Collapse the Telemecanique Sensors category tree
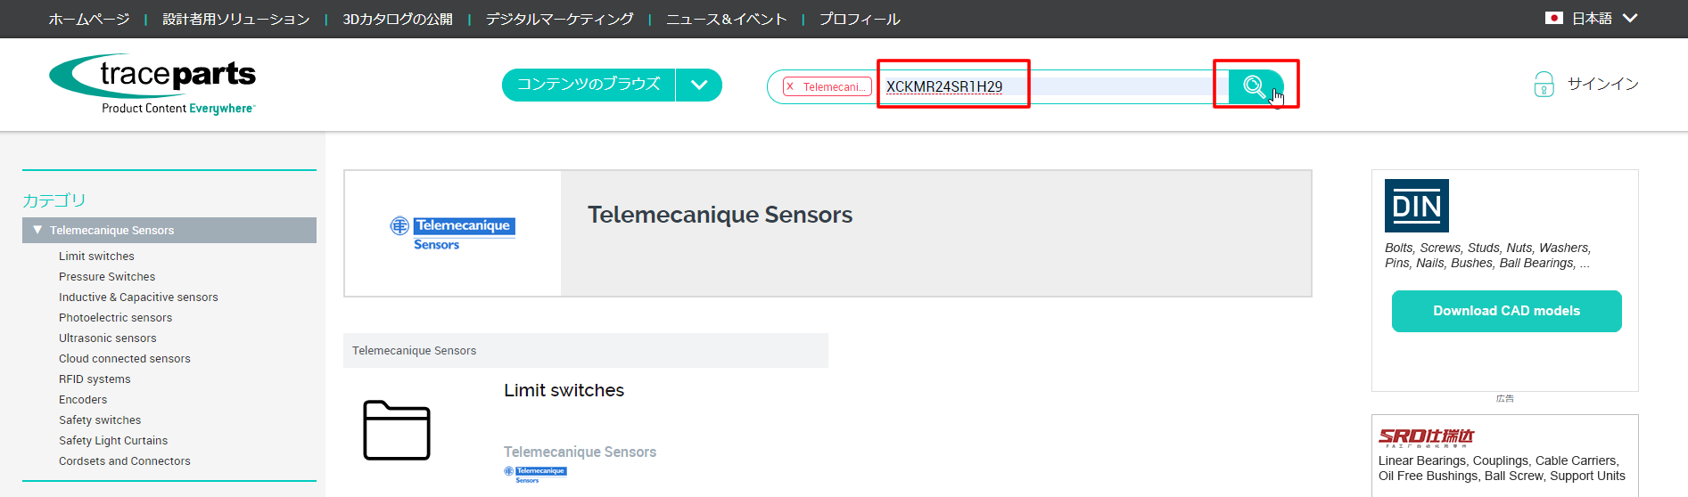Viewport: 1688px width, 497px height. (x=37, y=230)
